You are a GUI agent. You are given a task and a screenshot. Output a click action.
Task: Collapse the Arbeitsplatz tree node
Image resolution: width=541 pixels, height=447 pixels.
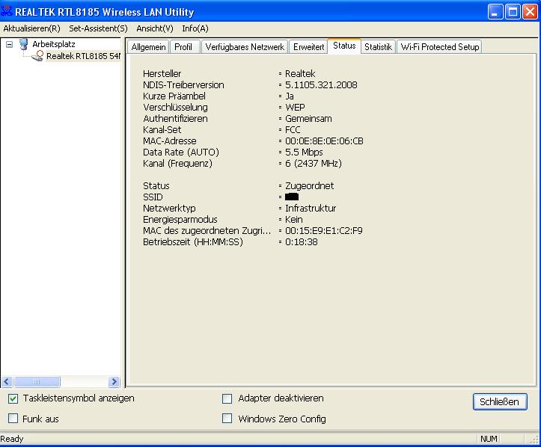9,44
